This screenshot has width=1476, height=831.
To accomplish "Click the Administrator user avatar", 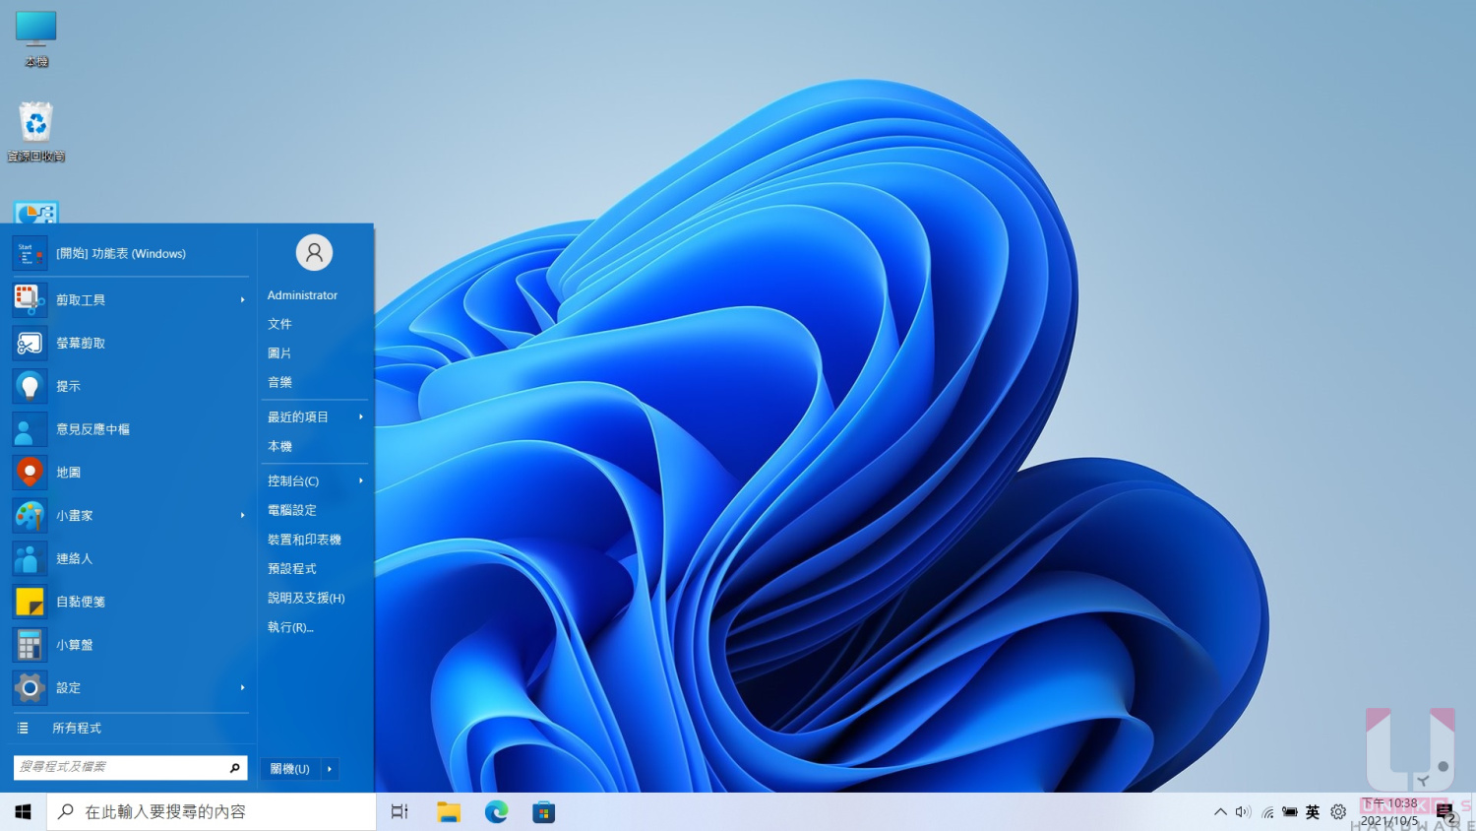I will point(314,253).
